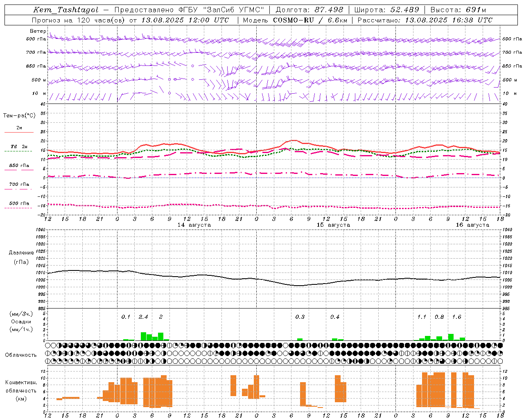The image size is (524, 419).
Task: Click the 3-hour precipitation value '1.6'
Action: (456, 317)
